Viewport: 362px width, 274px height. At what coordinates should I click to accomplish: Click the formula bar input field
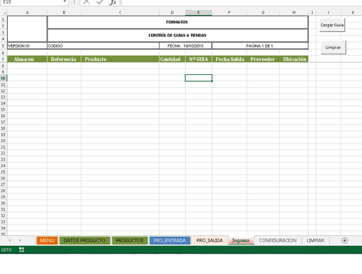click(241, 2)
